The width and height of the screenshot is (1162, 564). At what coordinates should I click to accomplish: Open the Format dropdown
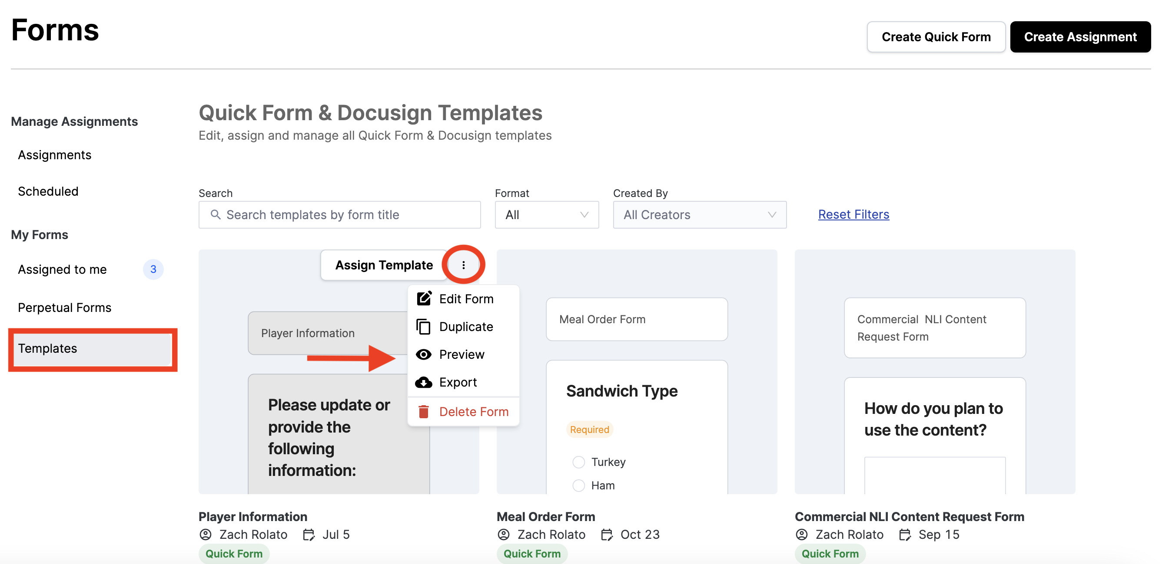[546, 215]
